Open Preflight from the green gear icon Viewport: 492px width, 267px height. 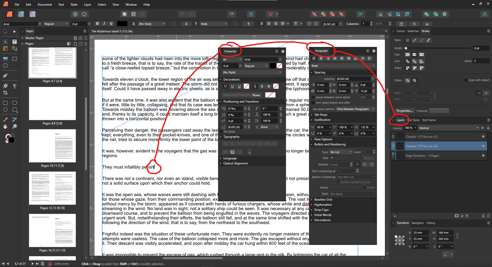point(75,14)
